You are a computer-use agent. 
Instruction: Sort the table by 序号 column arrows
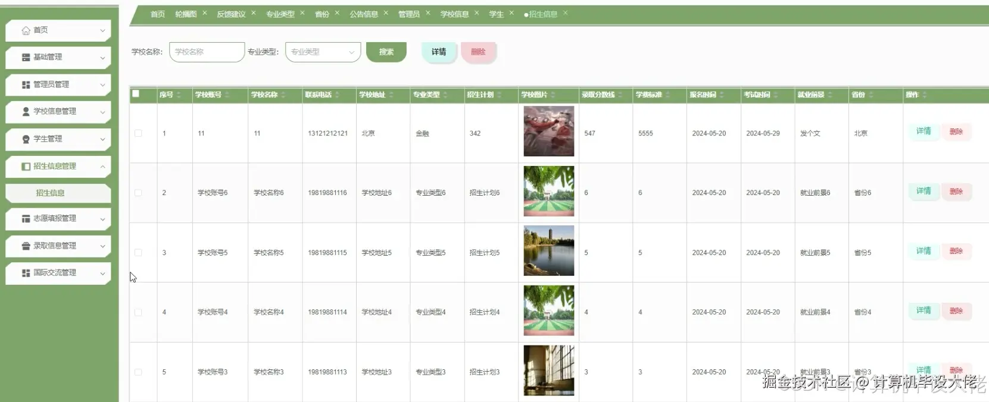(x=179, y=95)
